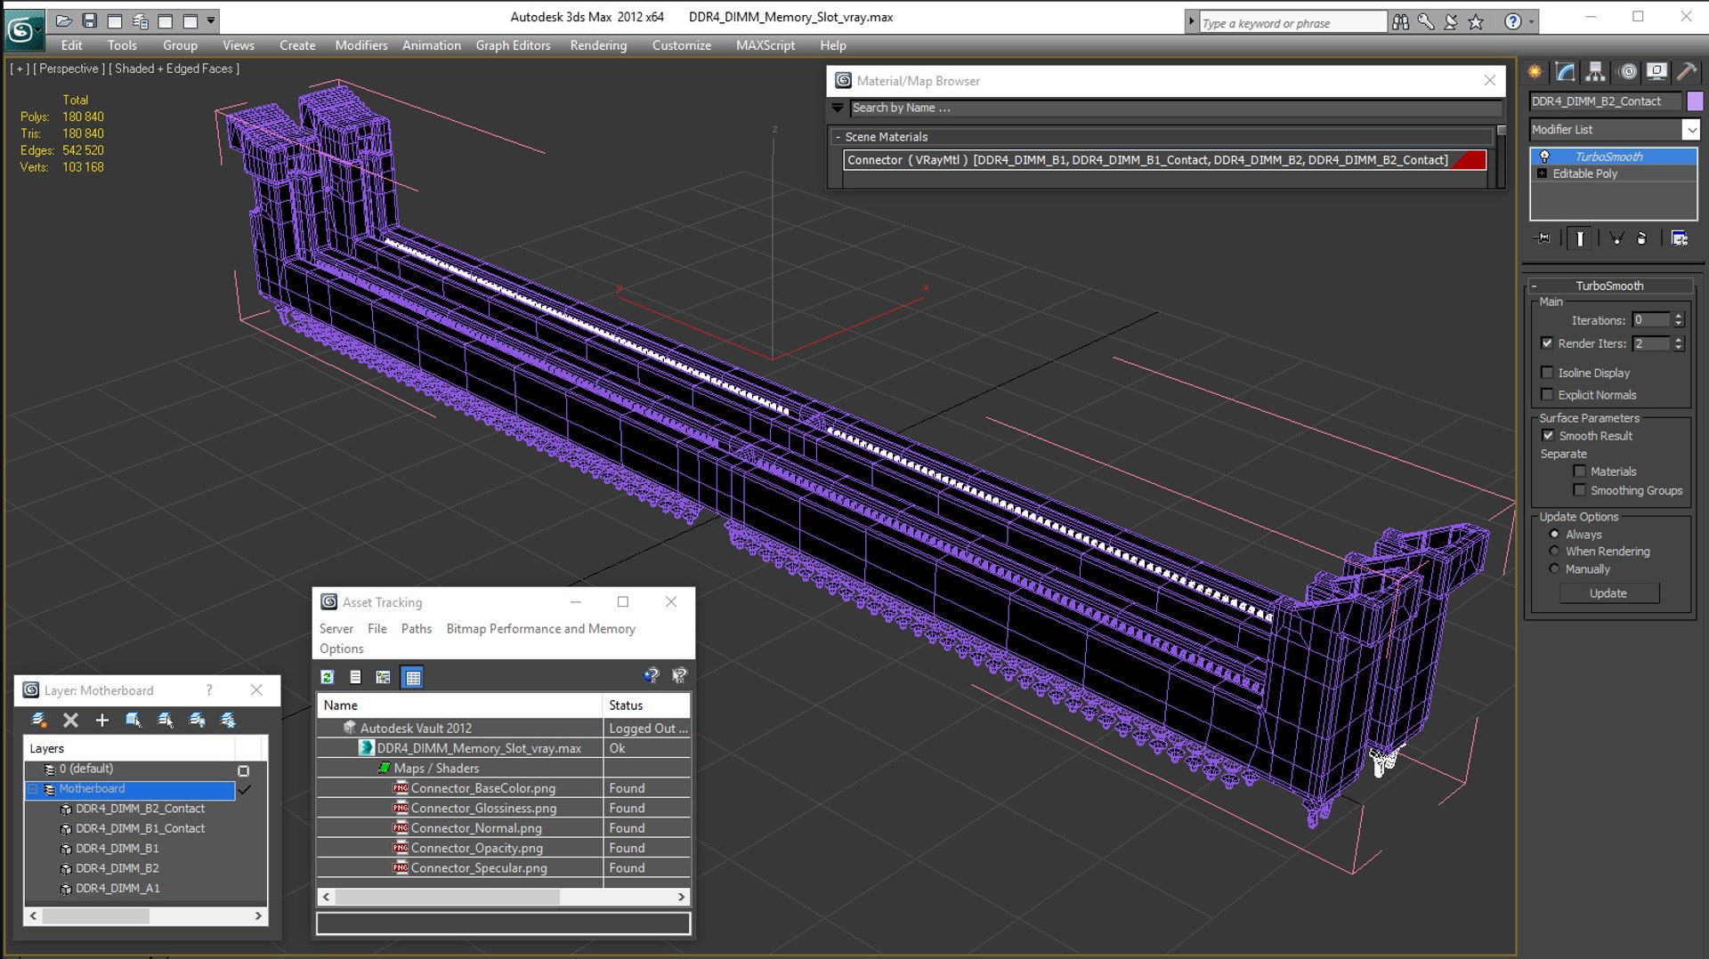Open the Hierarchy command panel tab
The height and width of the screenshot is (959, 1709).
click(1595, 72)
